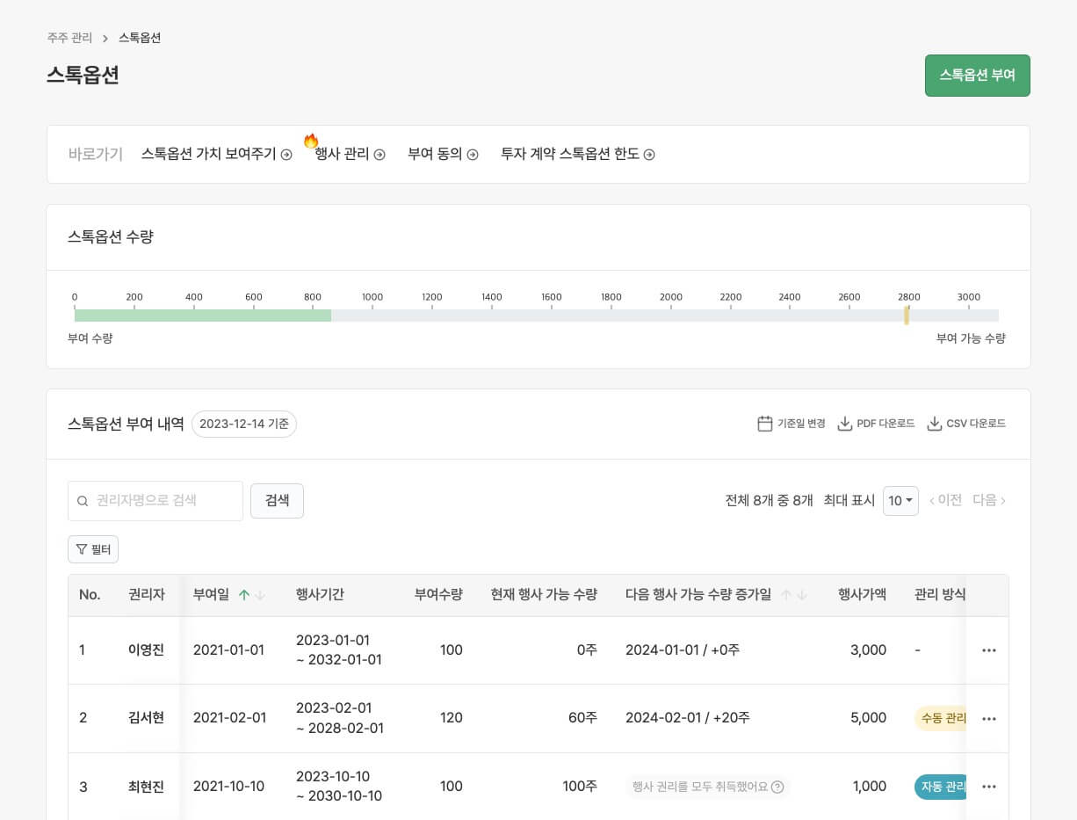Go to 주주 관리 via the breadcrumb
This screenshot has height=820, width=1077.
coord(69,38)
